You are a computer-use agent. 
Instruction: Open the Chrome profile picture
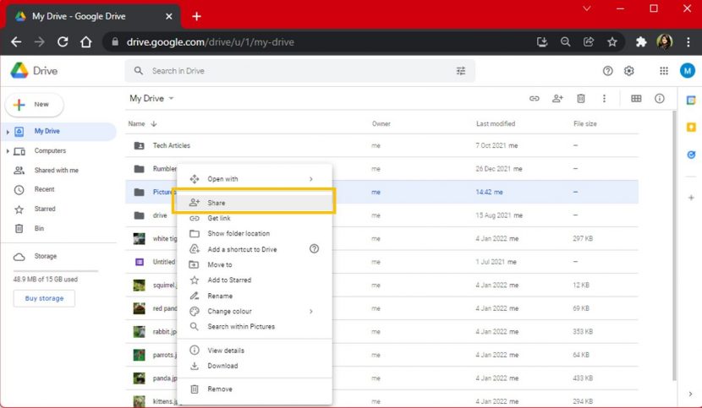(x=665, y=42)
